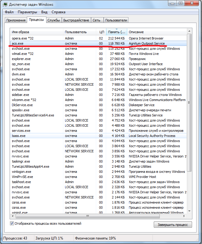Click description Diskeeper Service

(141, 105)
